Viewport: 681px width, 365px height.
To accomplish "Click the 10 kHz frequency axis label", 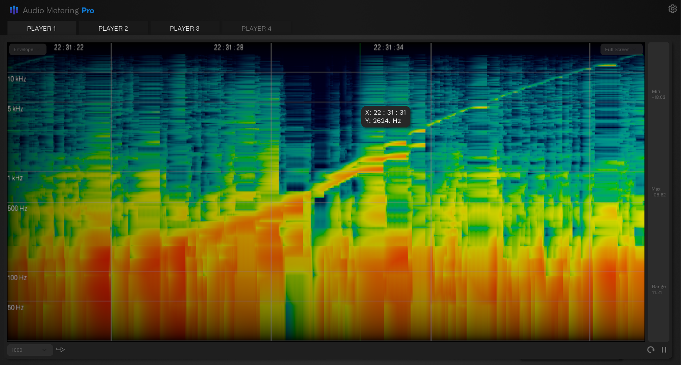I will tap(17, 79).
